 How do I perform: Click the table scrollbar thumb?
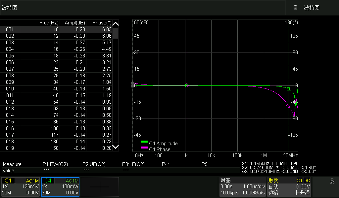(116, 33)
